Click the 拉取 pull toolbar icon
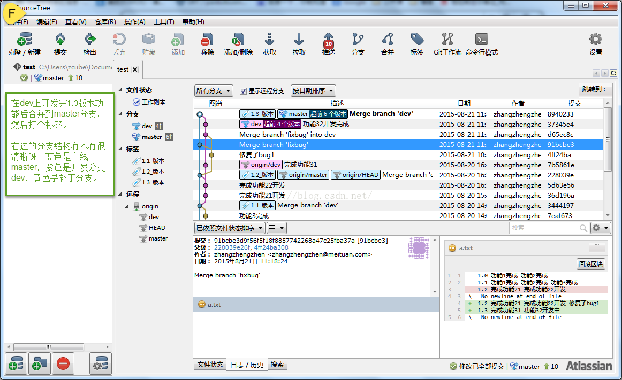The height and width of the screenshot is (380, 622). [x=299, y=40]
